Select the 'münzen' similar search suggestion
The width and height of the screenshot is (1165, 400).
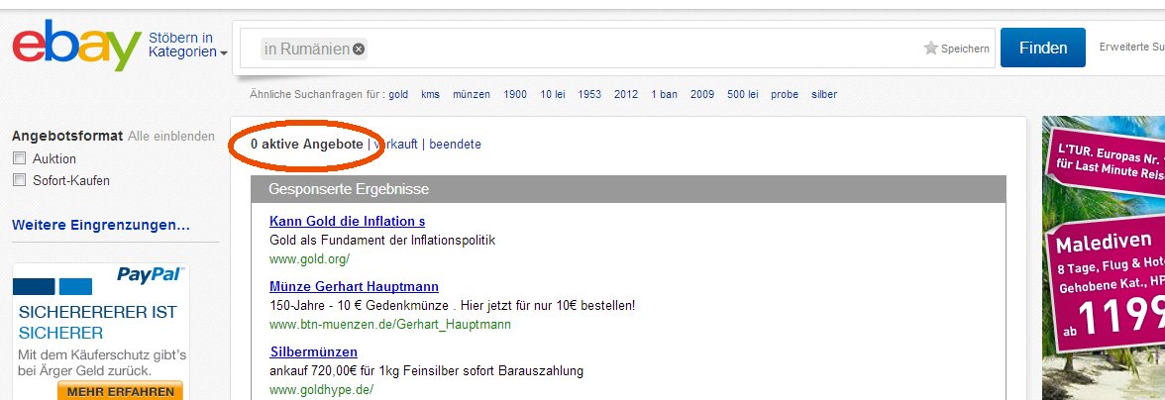point(472,95)
